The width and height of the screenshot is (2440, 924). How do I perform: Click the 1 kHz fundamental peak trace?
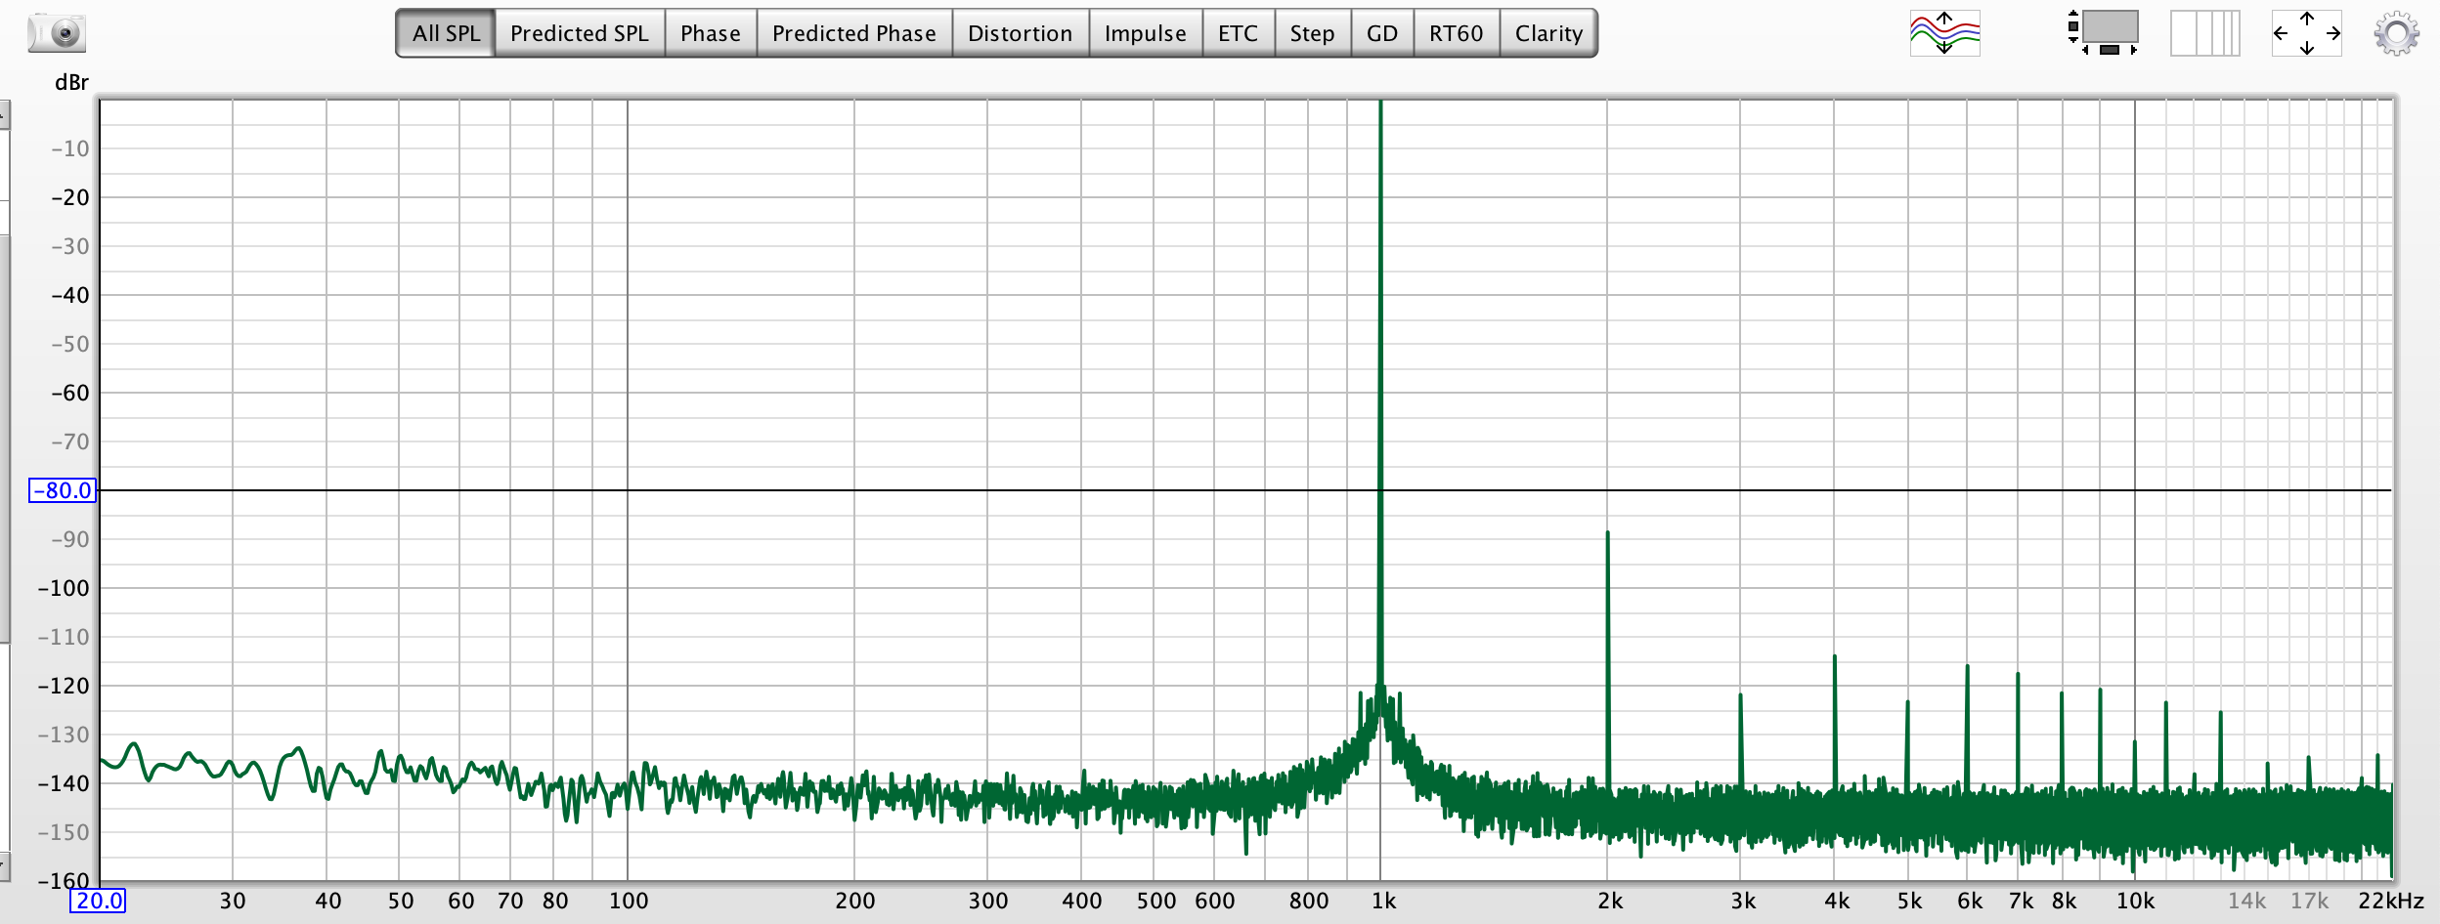(1380, 391)
